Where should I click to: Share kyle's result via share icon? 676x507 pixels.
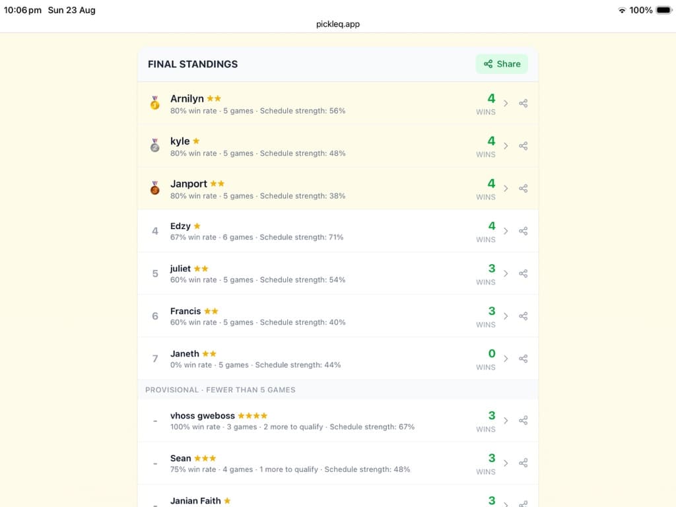tap(523, 146)
